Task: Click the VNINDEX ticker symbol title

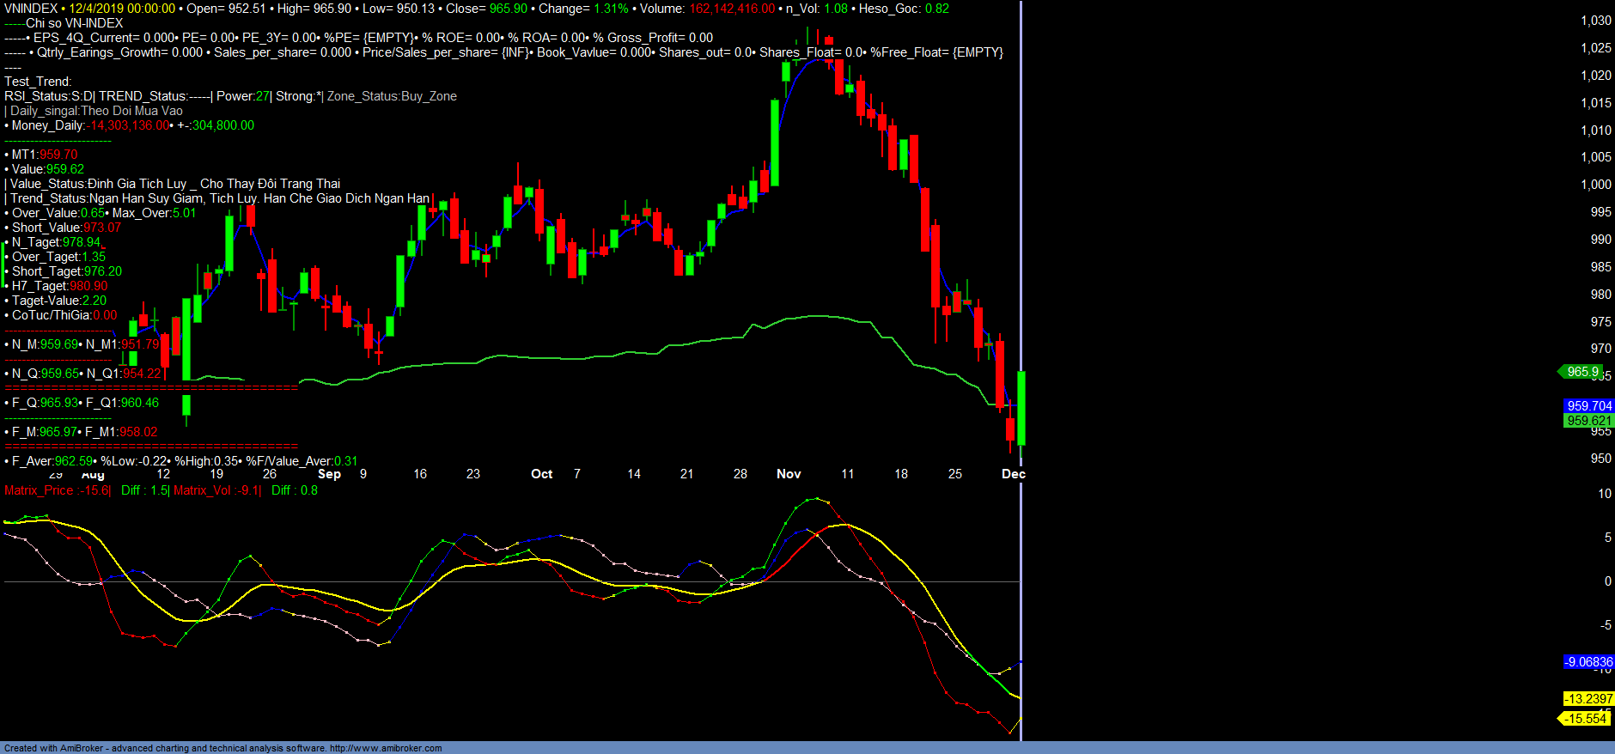Action: (x=31, y=9)
